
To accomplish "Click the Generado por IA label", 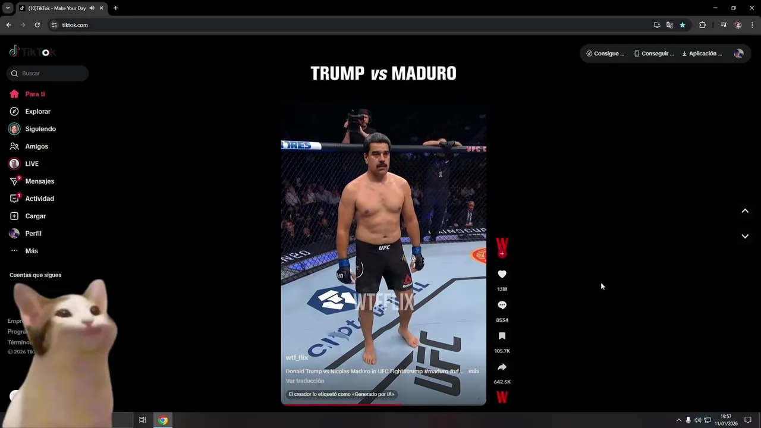I will click(341, 394).
